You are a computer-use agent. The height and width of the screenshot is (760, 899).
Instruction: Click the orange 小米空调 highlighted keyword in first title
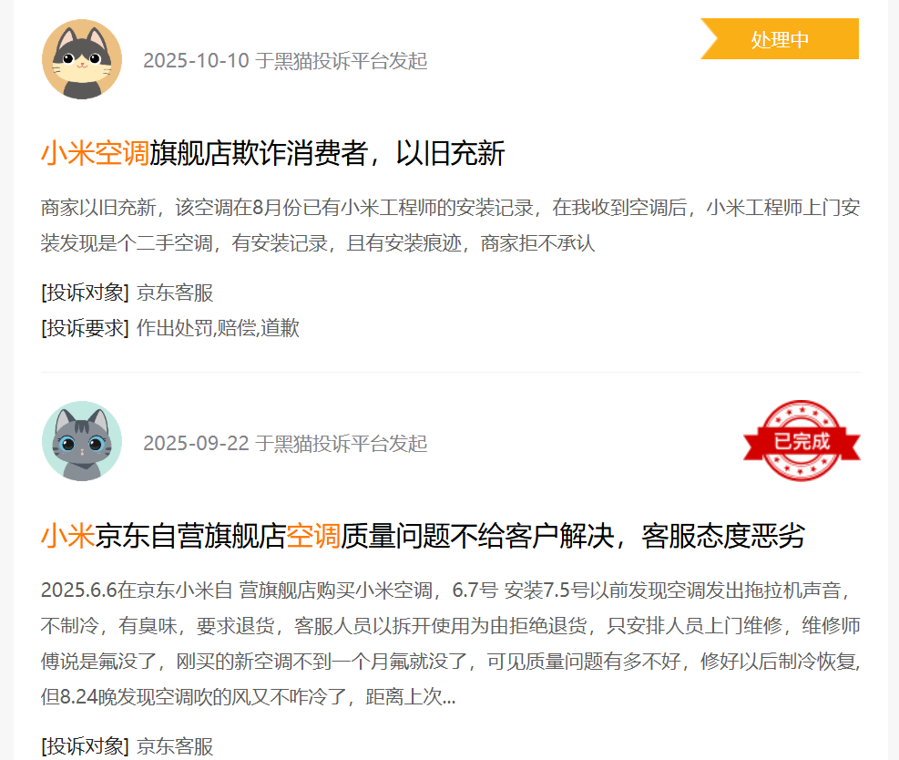pyautogui.click(x=95, y=153)
